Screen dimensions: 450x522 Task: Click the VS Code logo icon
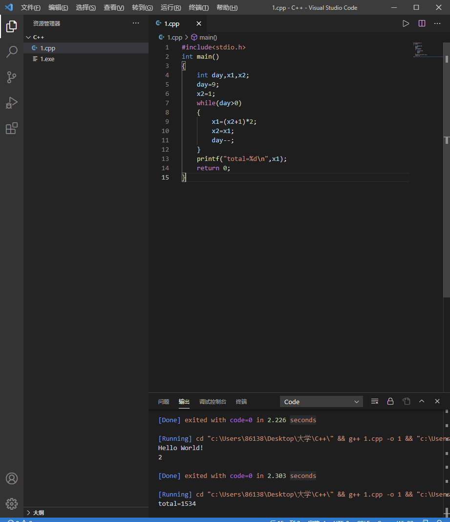[9, 7]
